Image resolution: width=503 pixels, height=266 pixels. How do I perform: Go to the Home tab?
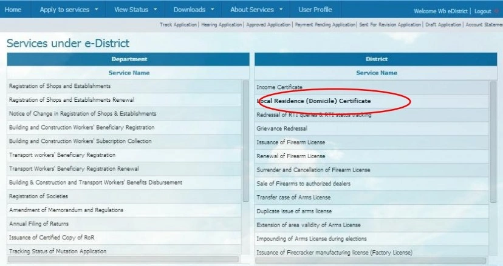click(13, 10)
